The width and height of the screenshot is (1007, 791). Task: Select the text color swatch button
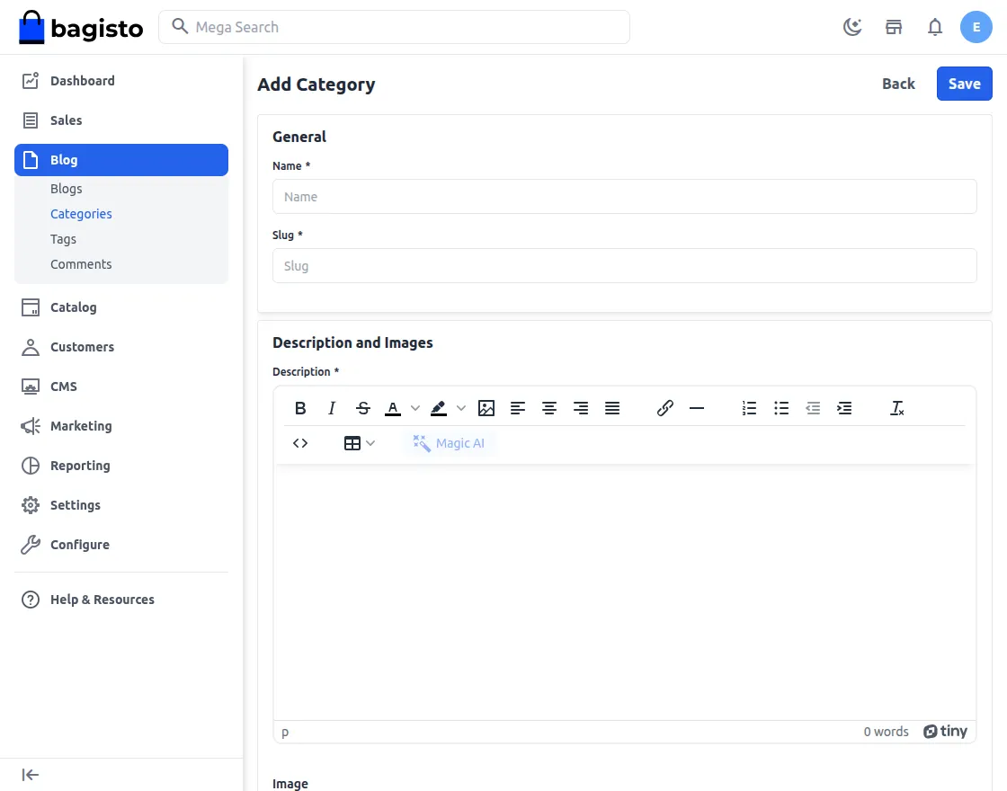tap(393, 408)
